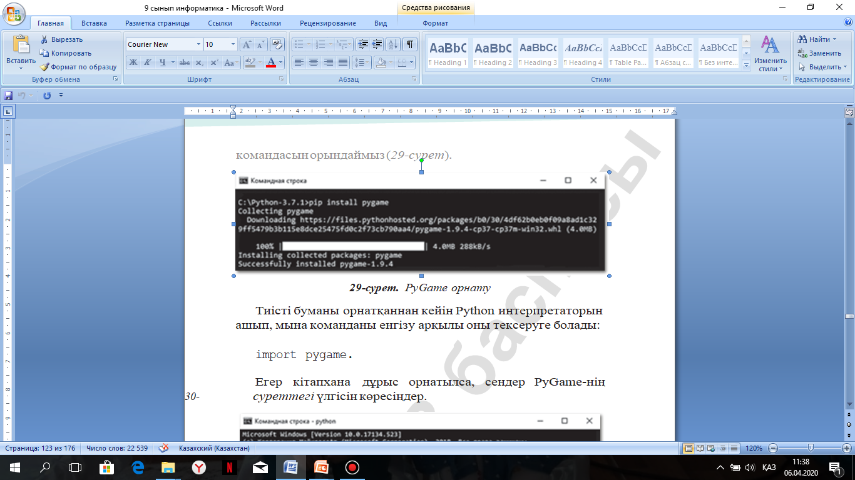Viewport: 855px width, 480px height.
Task: Toggle strikethrough abc formatting
Action: coord(184,62)
